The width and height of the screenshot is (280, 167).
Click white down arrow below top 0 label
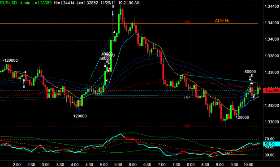113,13
